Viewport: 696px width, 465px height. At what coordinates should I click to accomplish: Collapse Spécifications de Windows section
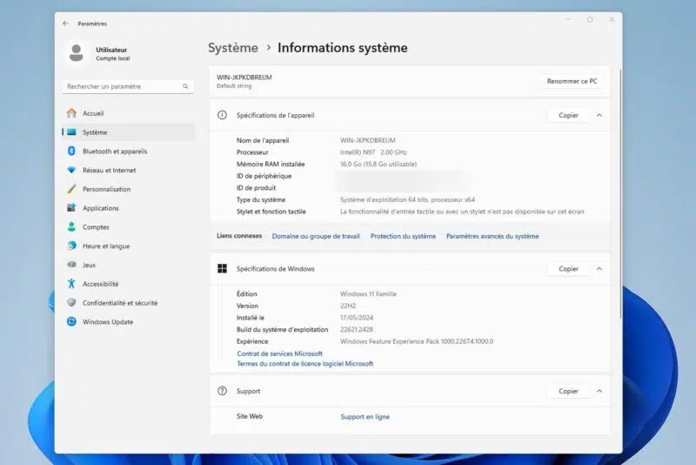[599, 269]
